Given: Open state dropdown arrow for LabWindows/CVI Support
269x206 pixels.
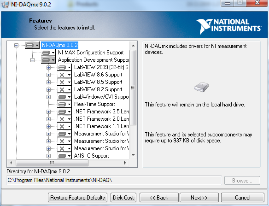Looking at the screenshot, I should point(69,97).
